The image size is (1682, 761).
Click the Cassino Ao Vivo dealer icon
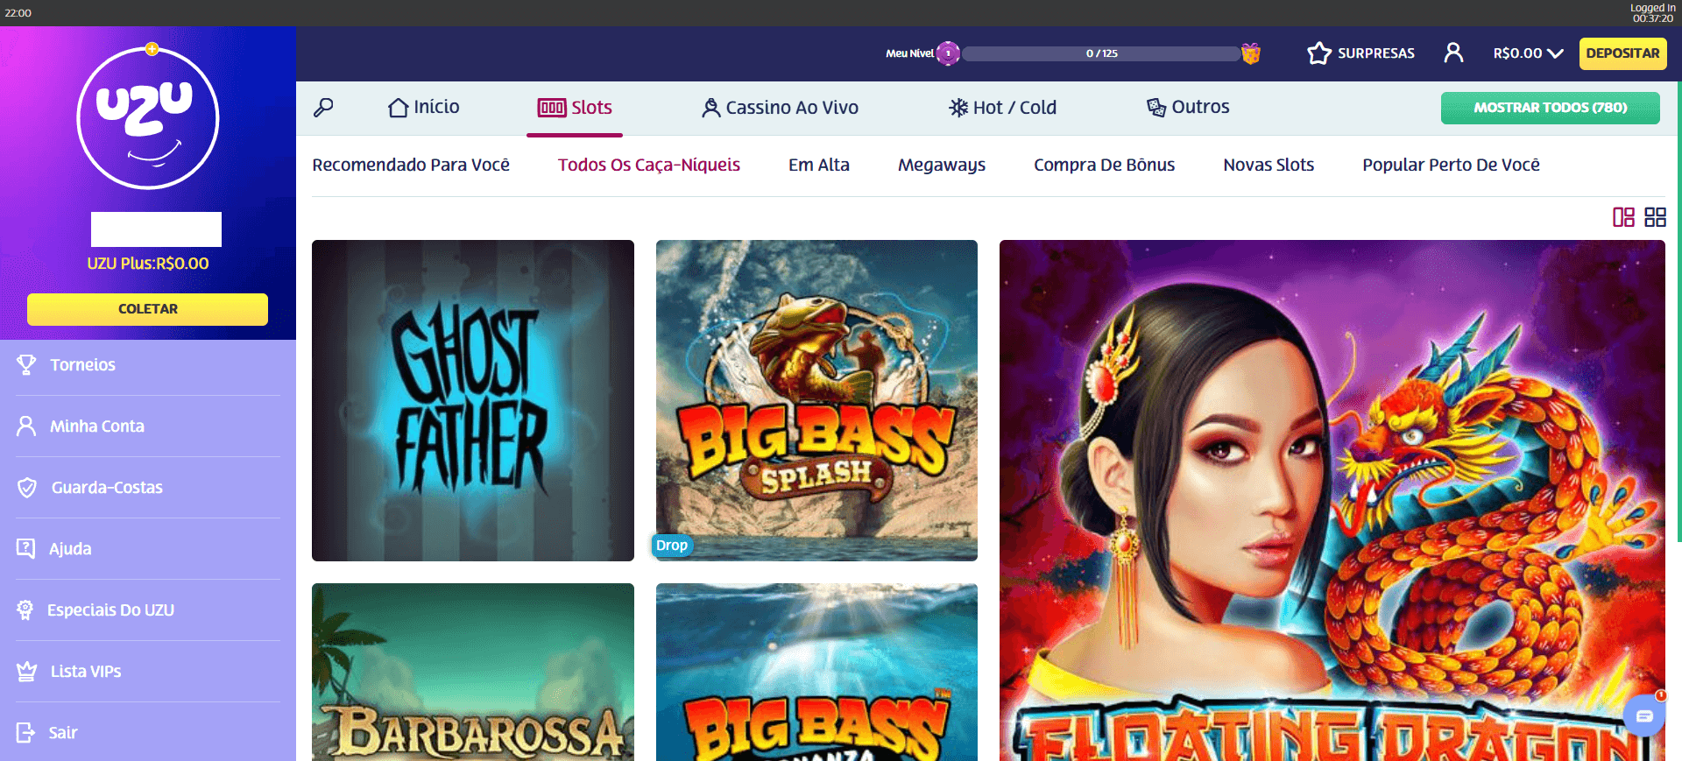coord(710,108)
